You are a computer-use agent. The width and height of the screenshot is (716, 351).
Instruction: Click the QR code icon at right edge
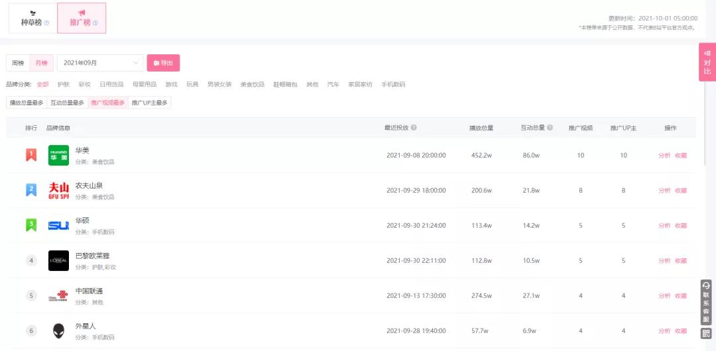click(706, 334)
